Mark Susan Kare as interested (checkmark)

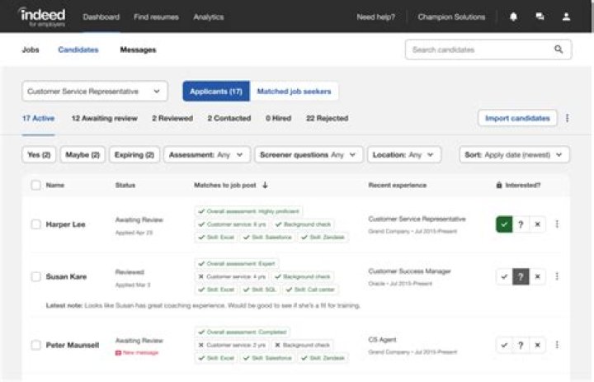[x=504, y=276]
